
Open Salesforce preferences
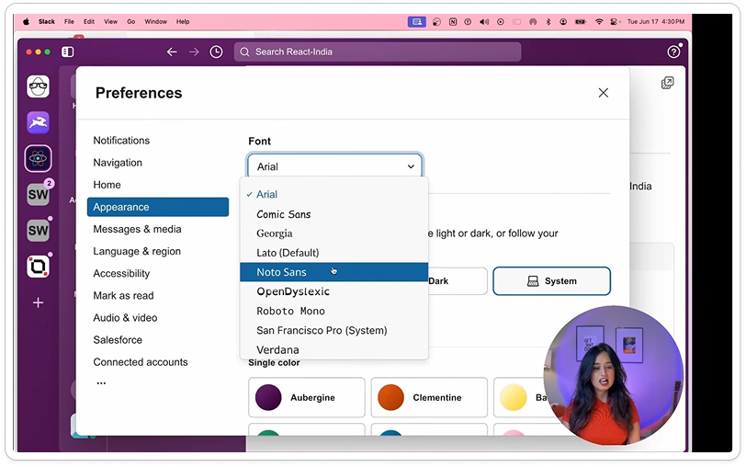(x=157, y=340)
